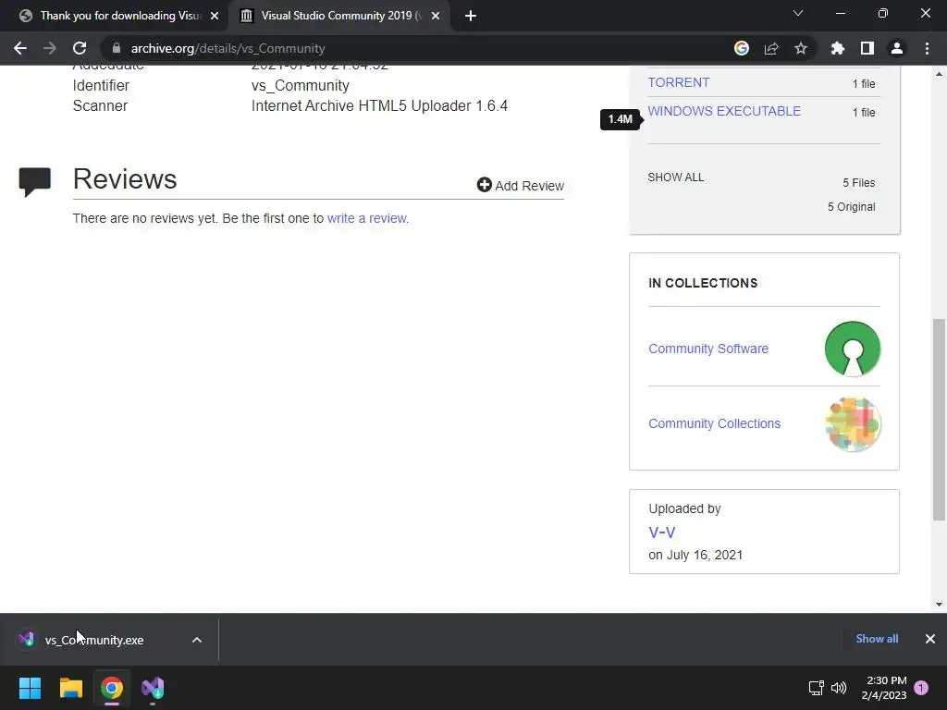This screenshot has width=947, height=710.
Task: Toggle Chrome side panel icon
Action: (x=867, y=48)
